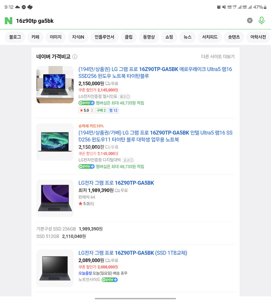
Task: Tap battery 47% indicator in status bar
Action: click(x=260, y=7)
